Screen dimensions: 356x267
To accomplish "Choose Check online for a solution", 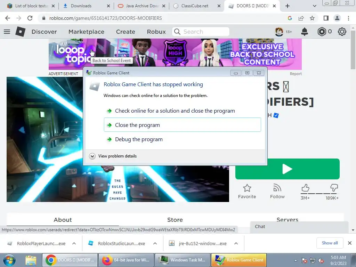I will [183, 111].
